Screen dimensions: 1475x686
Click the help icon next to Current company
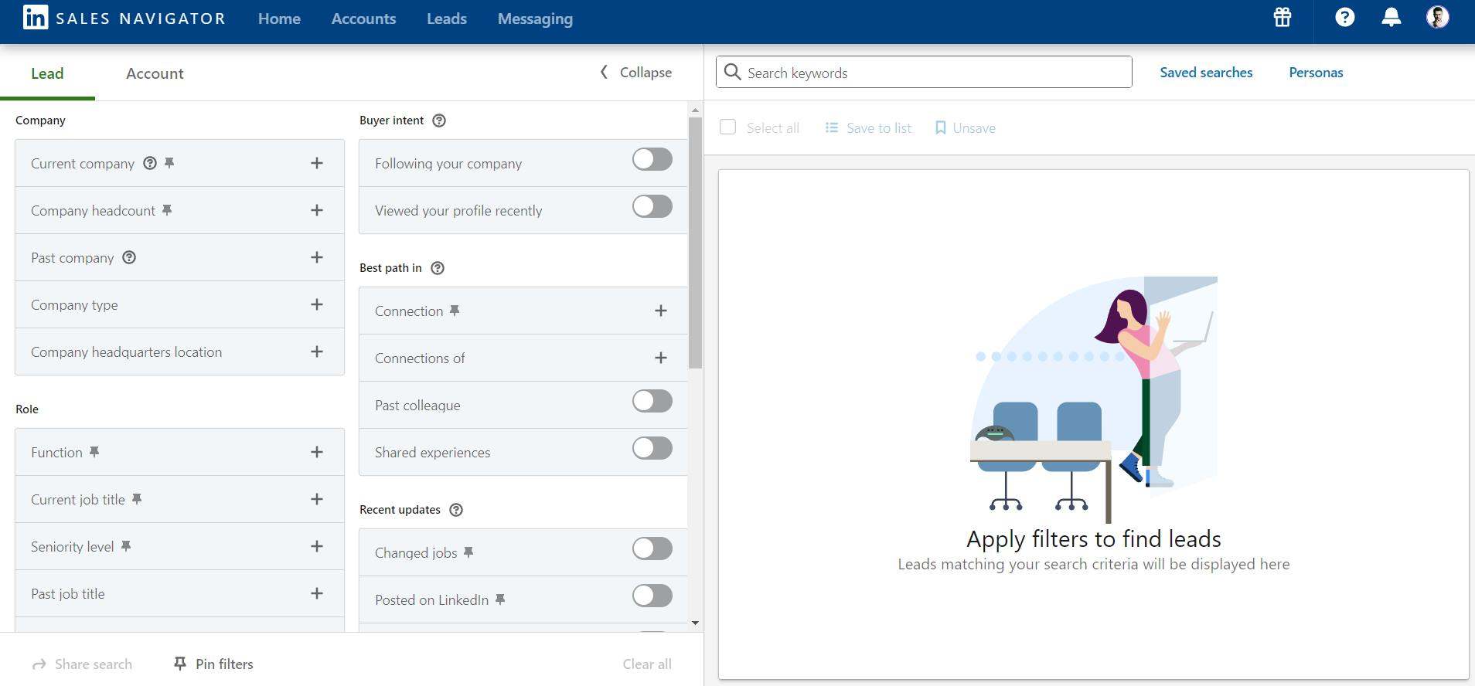[150, 163]
